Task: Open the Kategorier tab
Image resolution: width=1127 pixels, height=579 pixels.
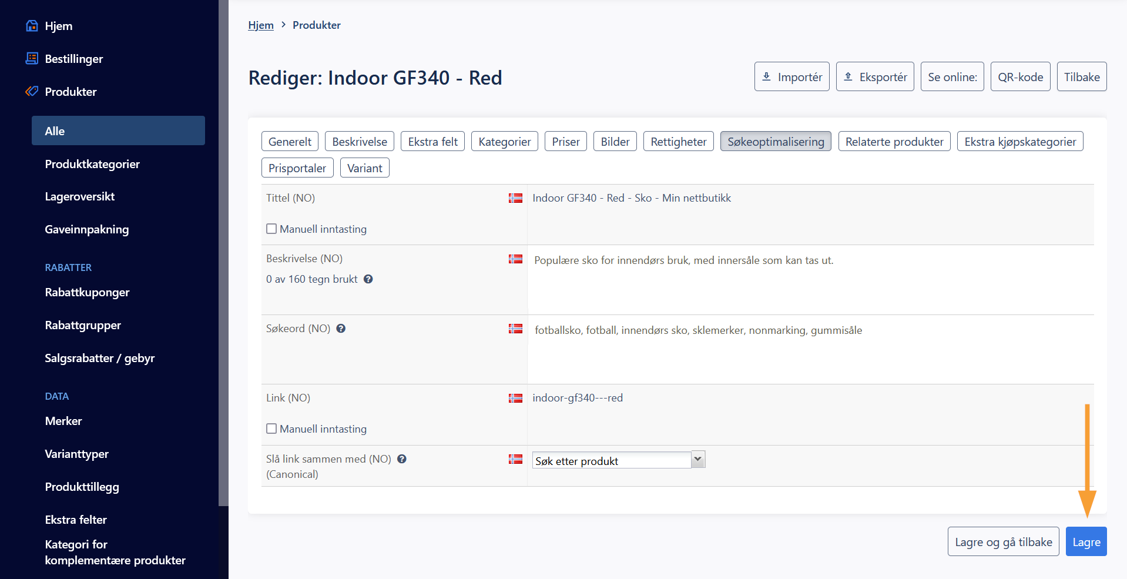Action: coord(505,142)
